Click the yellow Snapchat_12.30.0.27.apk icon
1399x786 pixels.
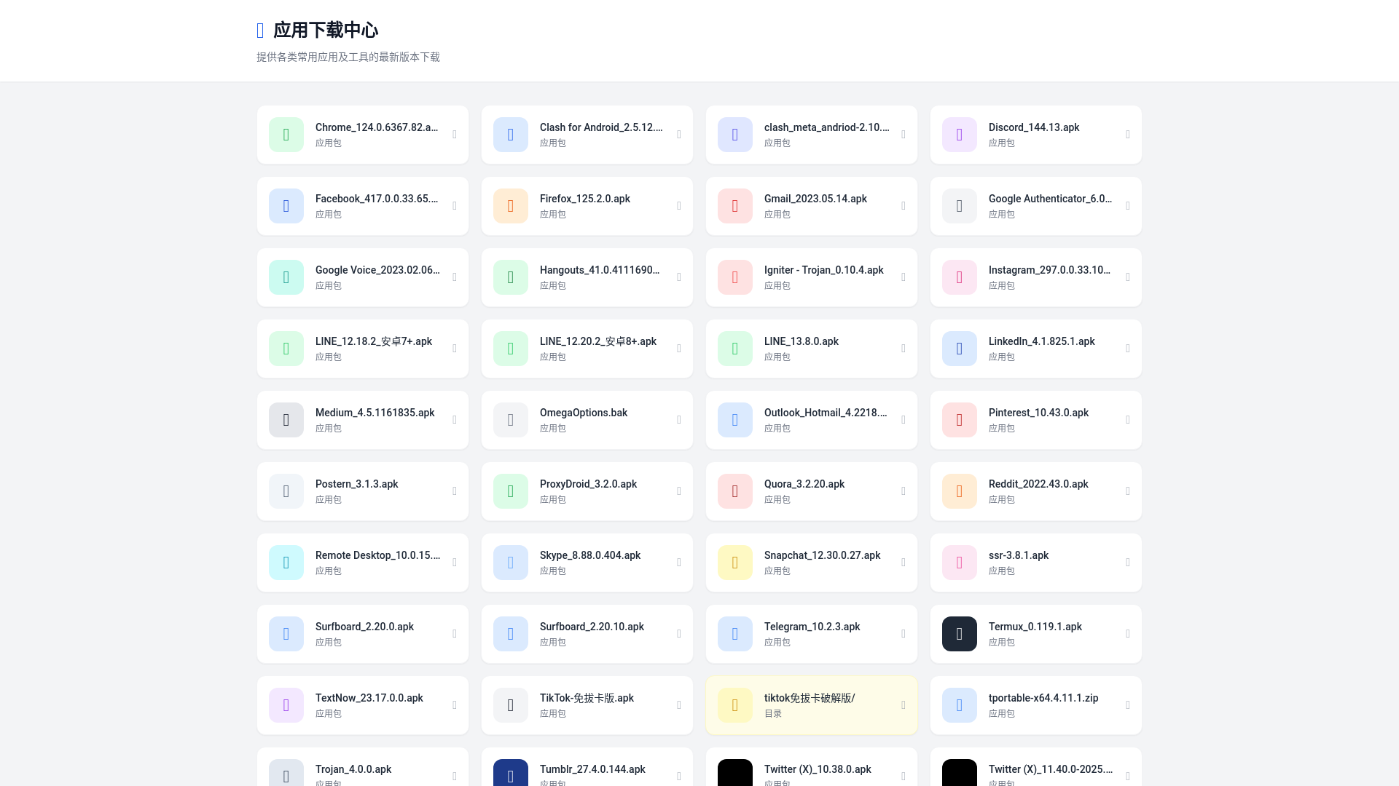point(735,563)
